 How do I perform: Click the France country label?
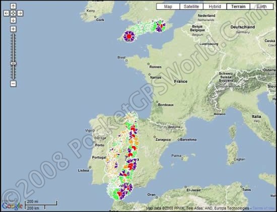click(180, 82)
